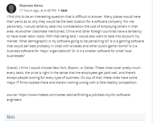Screen dimensions: 153x122
Task: Click the '17 hours ago, at 6:48 PM' timestamp
Action: point(38,10)
